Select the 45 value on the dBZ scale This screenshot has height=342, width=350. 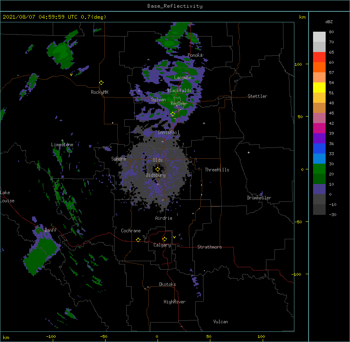coord(331,113)
